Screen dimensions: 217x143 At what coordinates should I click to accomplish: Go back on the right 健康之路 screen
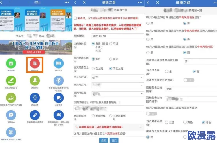[x=148, y=3]
